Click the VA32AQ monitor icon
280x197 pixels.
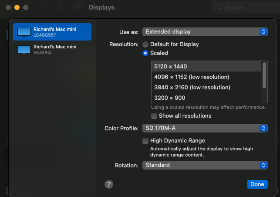point(24,50)
